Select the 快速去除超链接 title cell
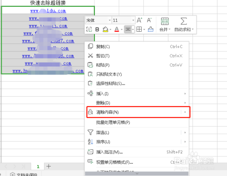This screenshot has width=227, height=176. pos(48,3)
